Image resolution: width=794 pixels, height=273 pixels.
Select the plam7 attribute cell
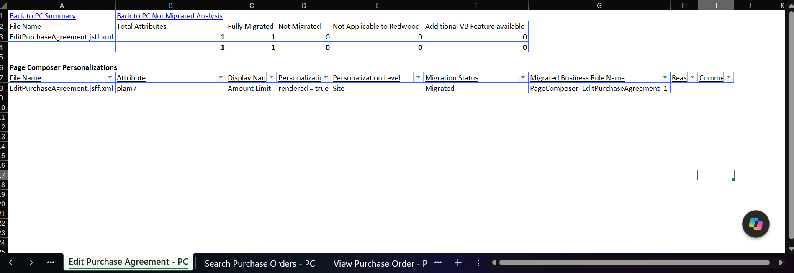(171, 88)
